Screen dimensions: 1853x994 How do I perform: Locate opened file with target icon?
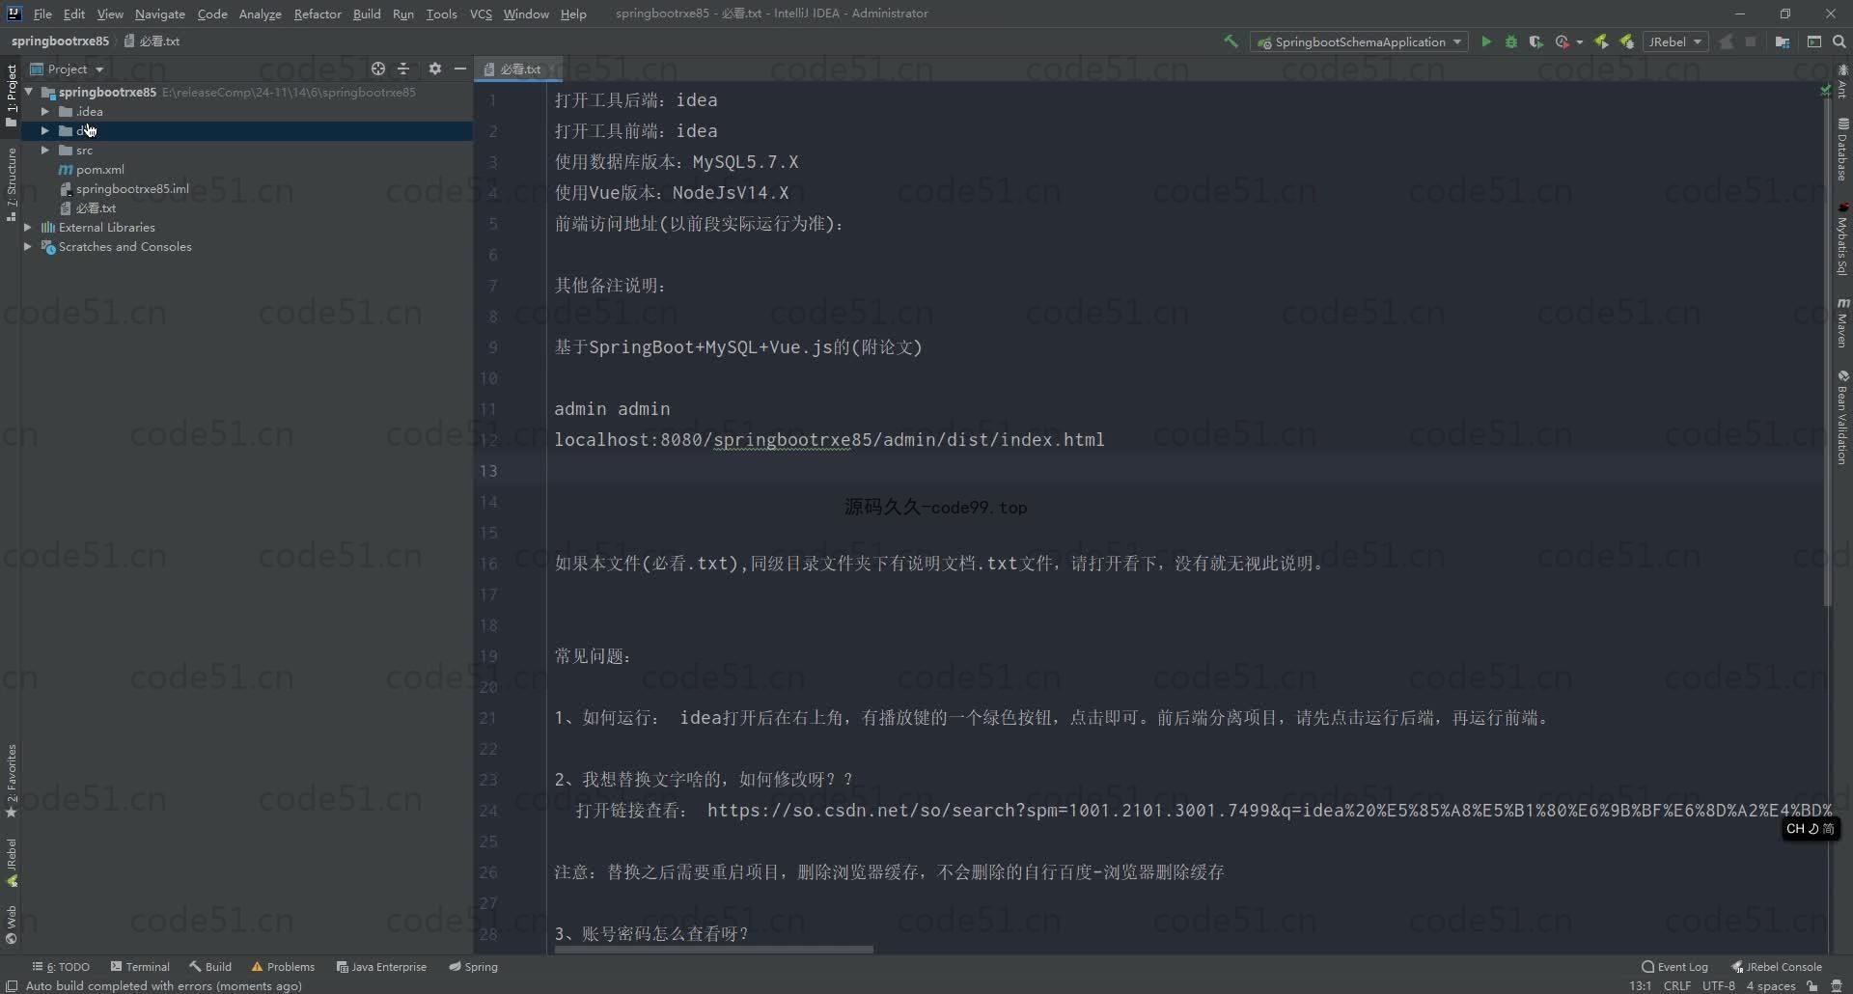[378, 69]
